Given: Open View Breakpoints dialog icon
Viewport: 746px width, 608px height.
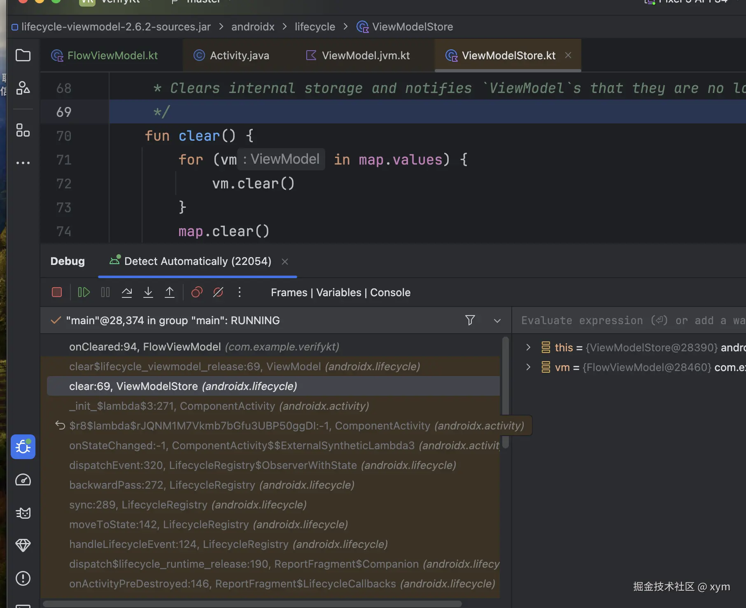Looking at the screenshot, I should (x=197, y=292).
